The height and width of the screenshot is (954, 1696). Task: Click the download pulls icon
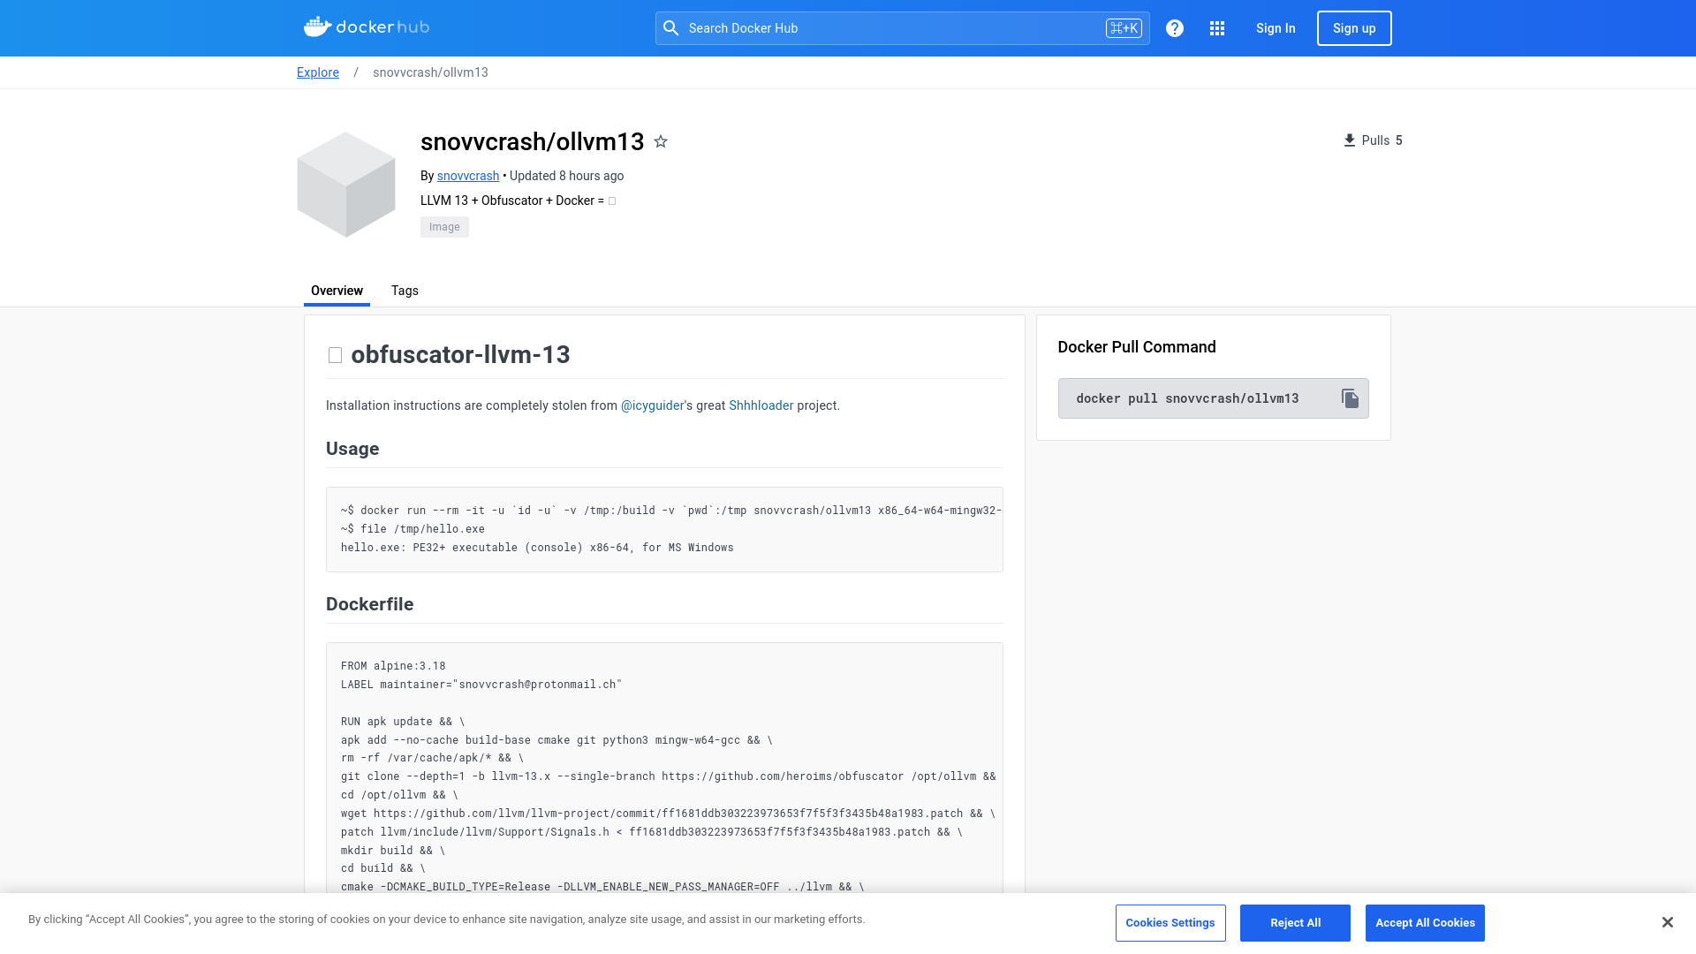[1349, 140]
